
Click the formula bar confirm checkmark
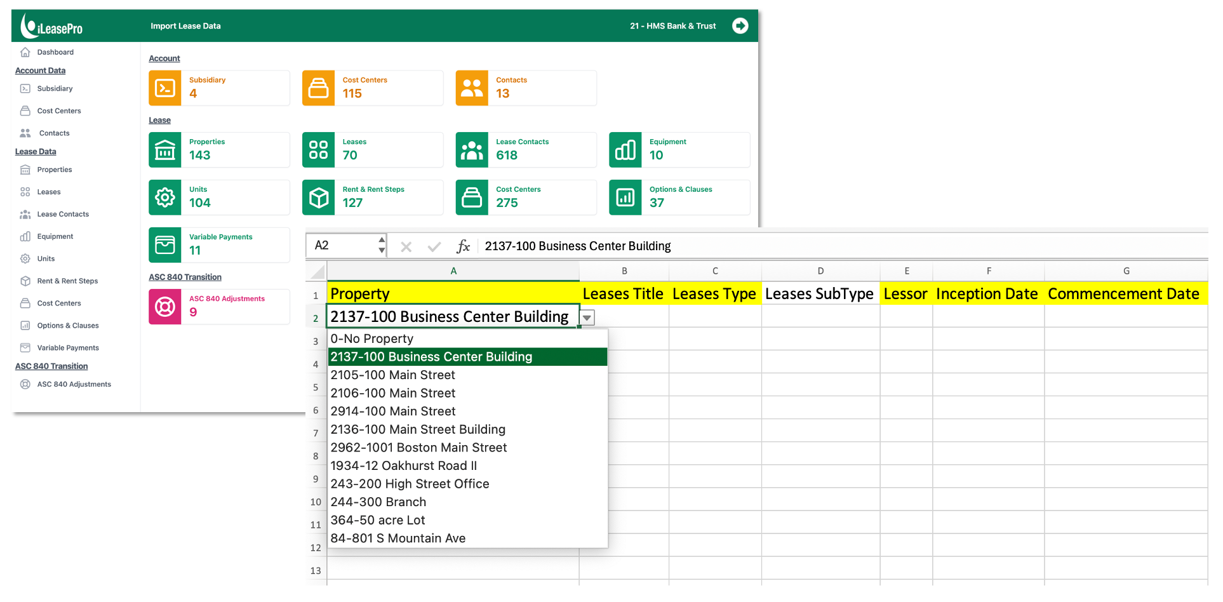pyautogui.click(x=434, y=246)
